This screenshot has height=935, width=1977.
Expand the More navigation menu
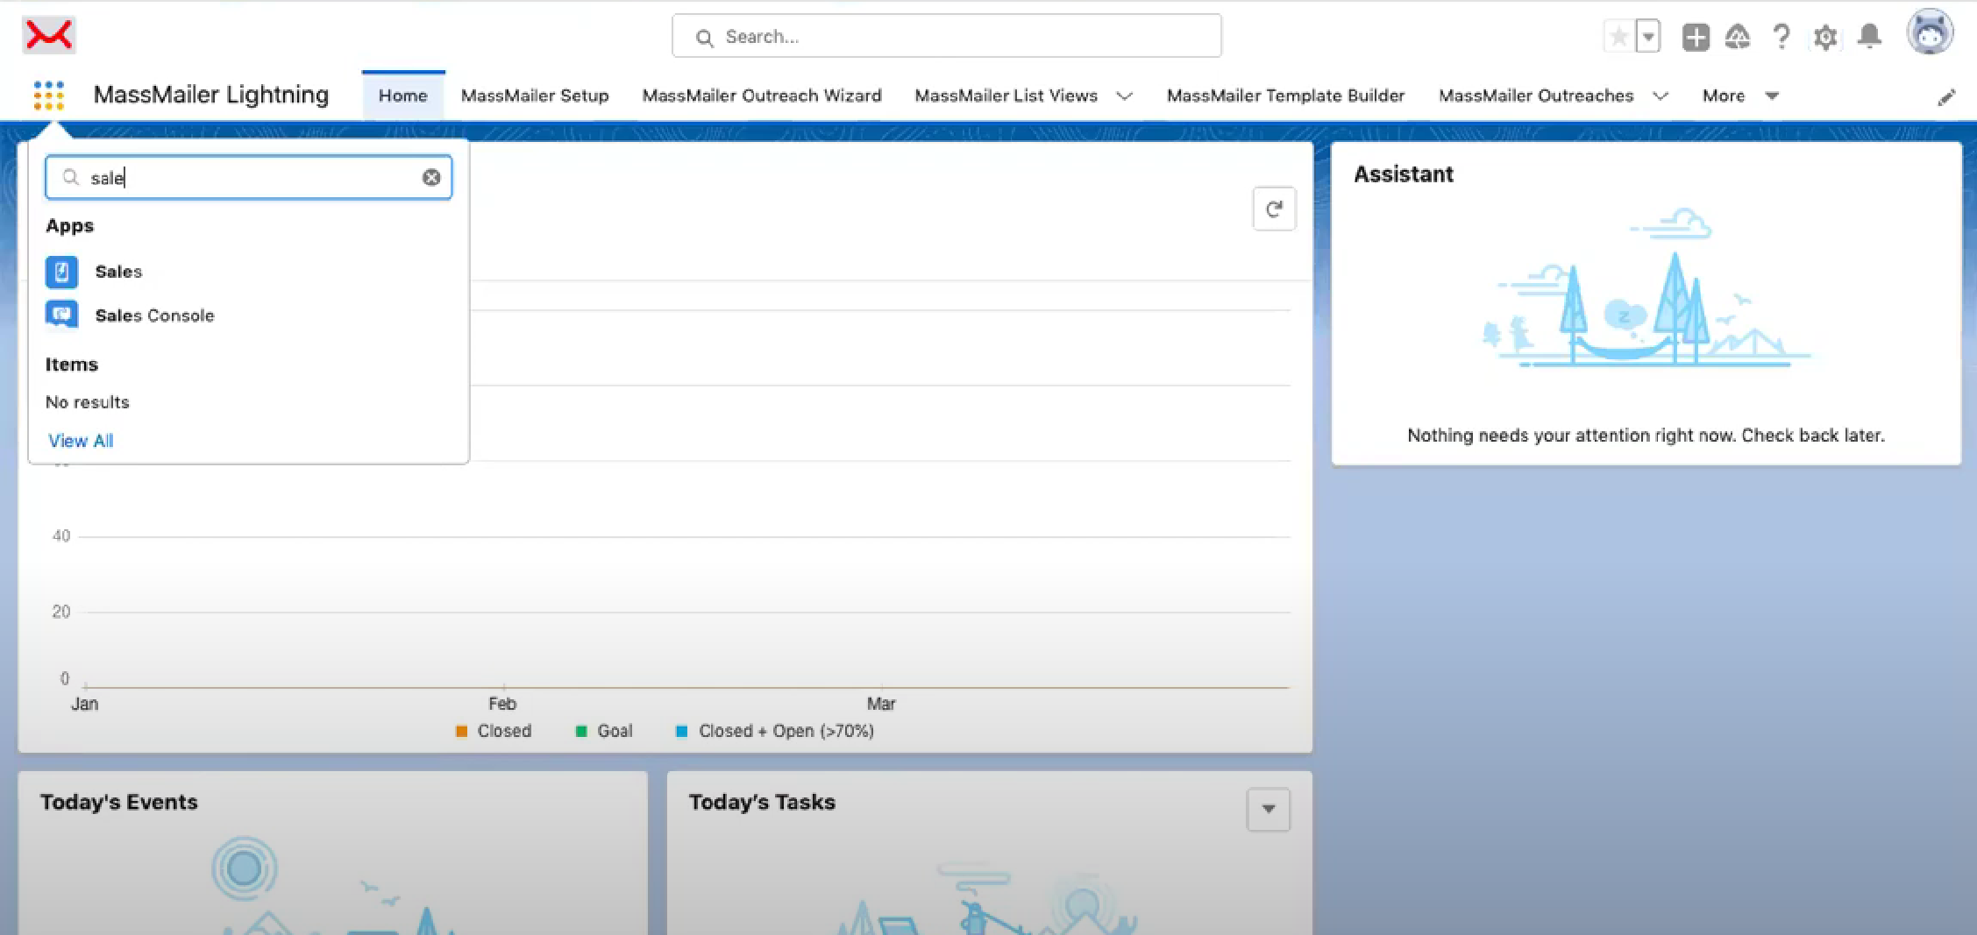[1740, 96]
